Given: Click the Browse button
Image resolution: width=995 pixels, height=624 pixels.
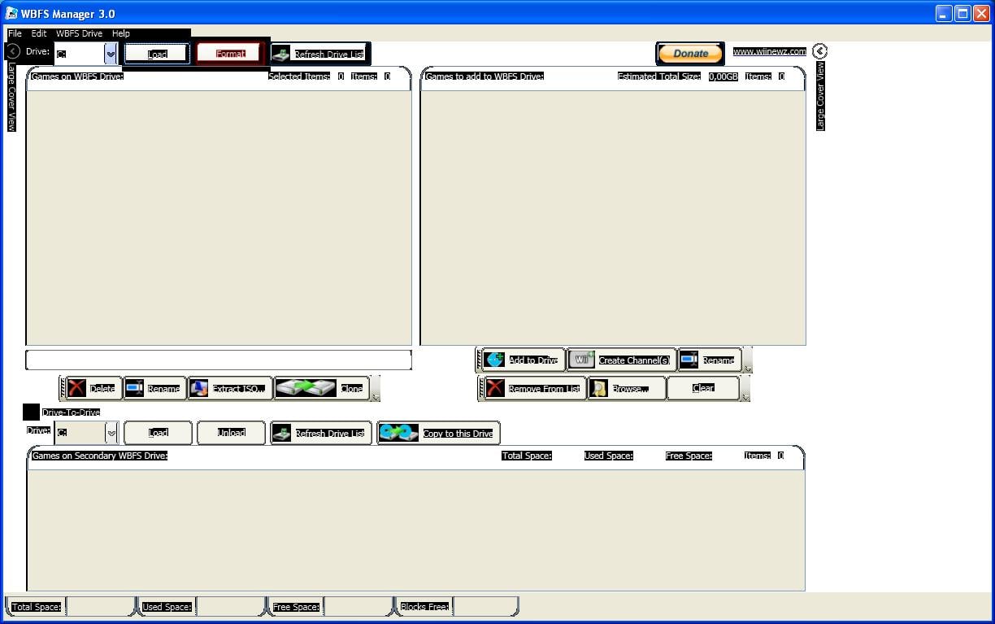Looking at the screenshot, I should [626, 388].
